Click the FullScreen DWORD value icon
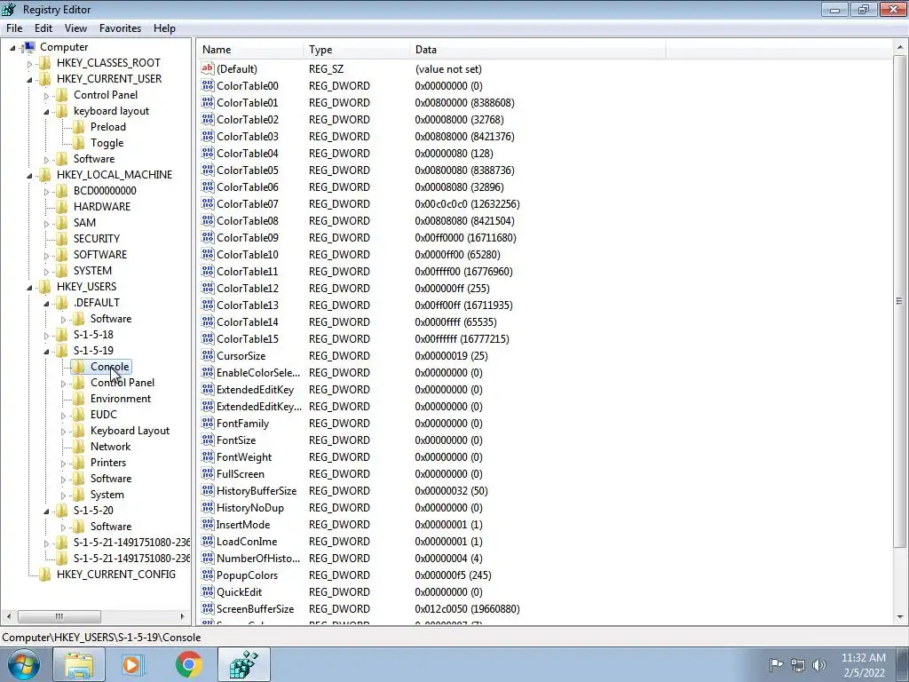Image resolution: width=909 pixels, height=682 pixels. (x=208, y=473)
